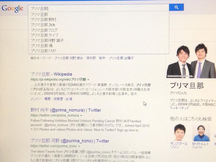Open the モンスターエンジン related search label
The width and height of the screenshot is (216, 162).
click(179, 145)
